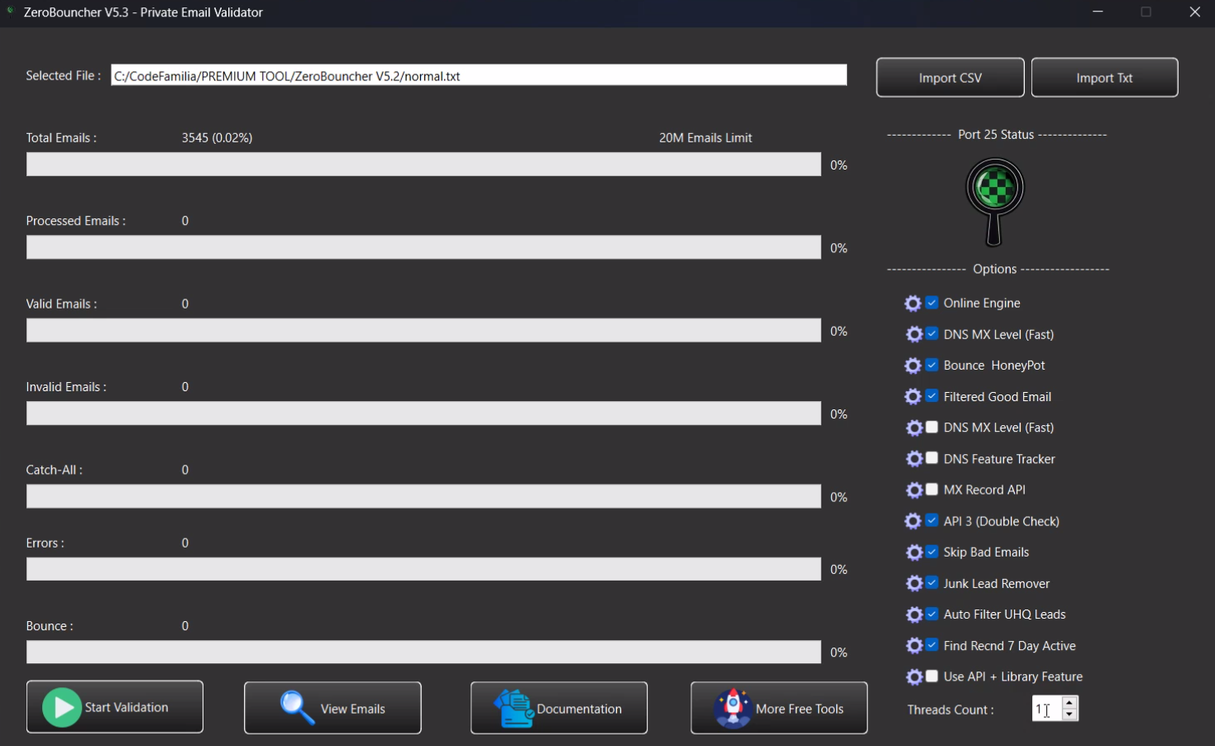Open gear for Find Recnd 7 Day Active
Screen dimensions: 1215x746
[x=913, y=646]
